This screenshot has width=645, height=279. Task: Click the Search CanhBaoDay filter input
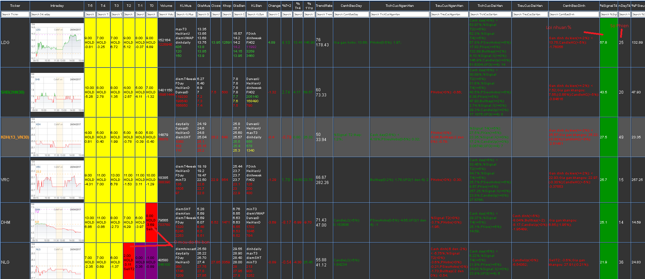point(351,14)
